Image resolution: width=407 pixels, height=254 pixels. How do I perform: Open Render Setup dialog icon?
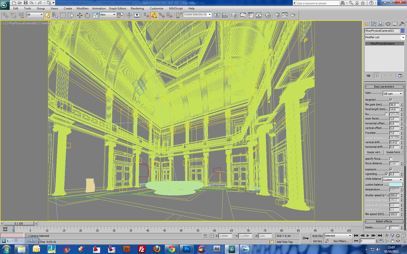coord(277,15)
